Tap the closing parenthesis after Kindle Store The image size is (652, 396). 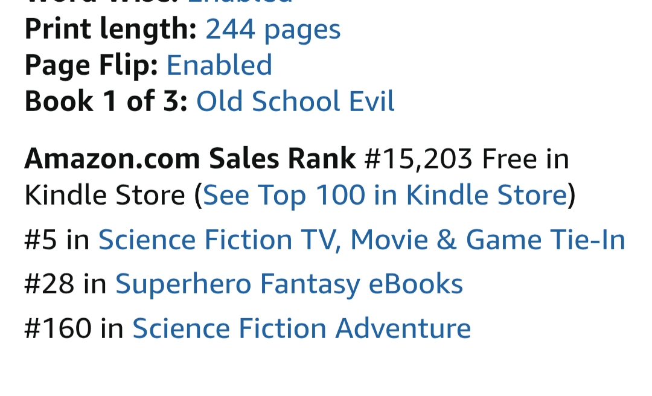(572, 195)
